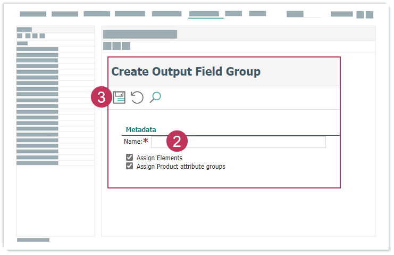The image size is (394, 255).
Task: Select the underlined active tab in the top menu
Action: coord(204,14)
